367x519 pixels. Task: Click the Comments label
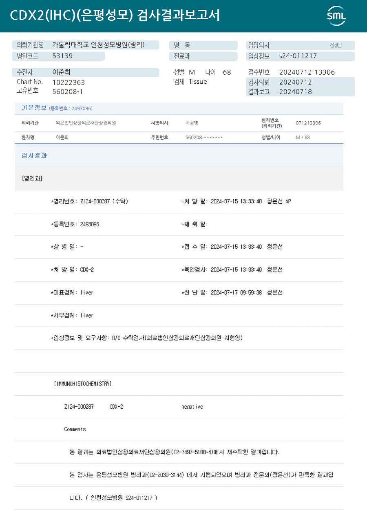coord(75,429)
